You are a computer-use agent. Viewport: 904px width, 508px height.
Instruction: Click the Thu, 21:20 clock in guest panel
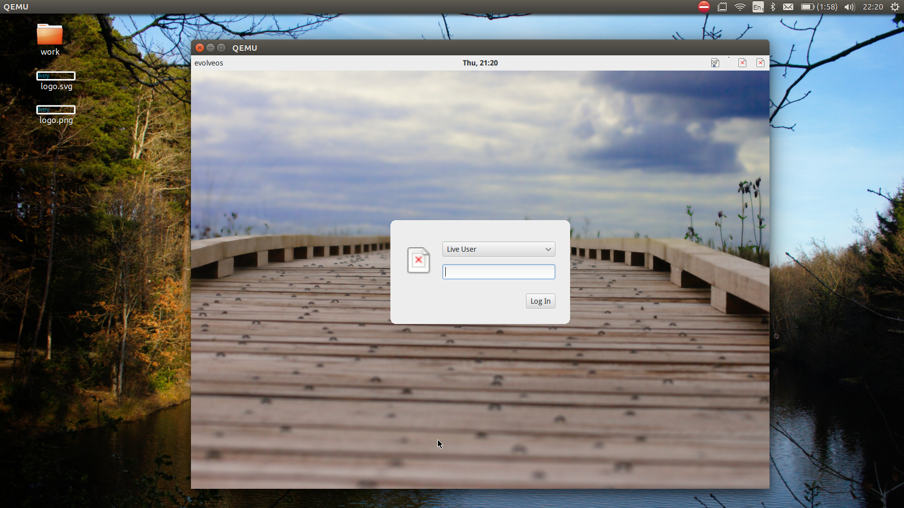[x=480, y=63]
